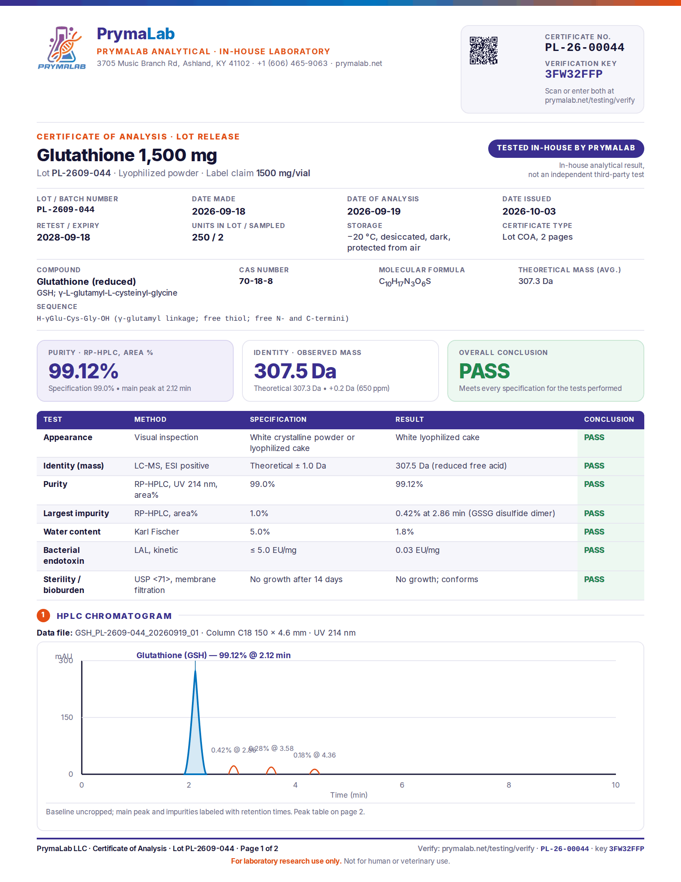
Task: Click the PASS cell for Water content
Action: click(x=594, y=532)
